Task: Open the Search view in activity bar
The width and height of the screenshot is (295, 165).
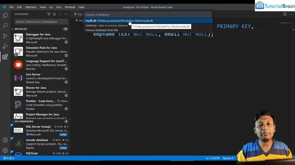Action: 5,26
